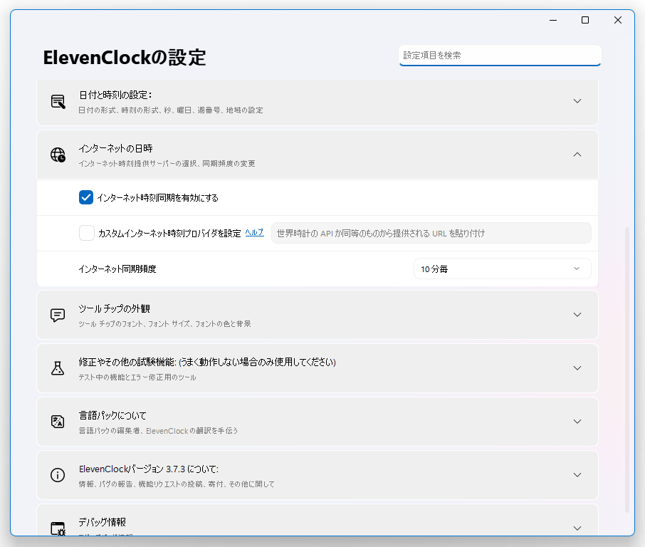
Task: Minimize the ElevenClock settings window
Action: tap(553, 20)
